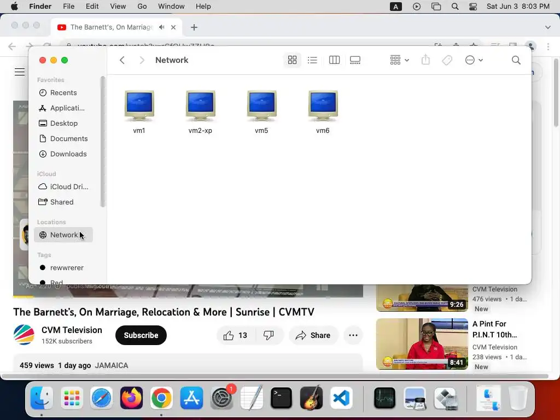
Task: Open the browser tab search chevron
Action: [547, 27]
